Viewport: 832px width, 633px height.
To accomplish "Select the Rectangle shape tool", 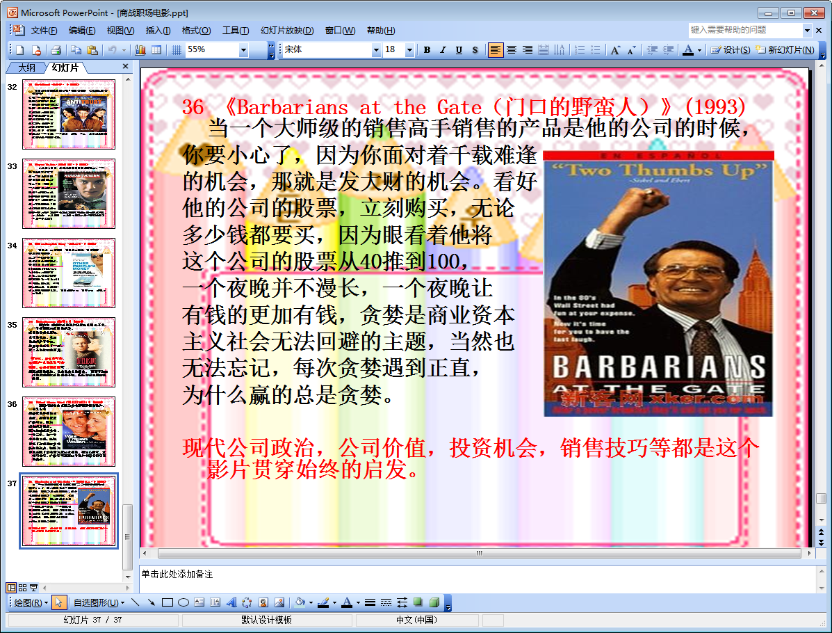I will [167, 602].
